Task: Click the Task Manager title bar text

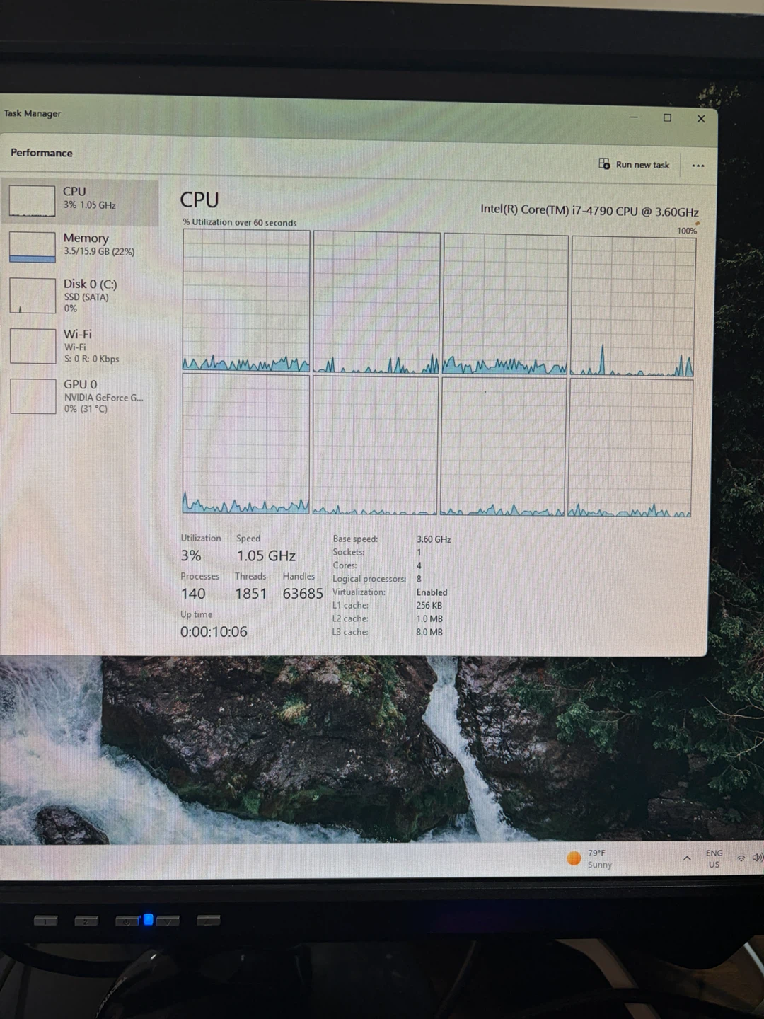Action: coord(32,113)
